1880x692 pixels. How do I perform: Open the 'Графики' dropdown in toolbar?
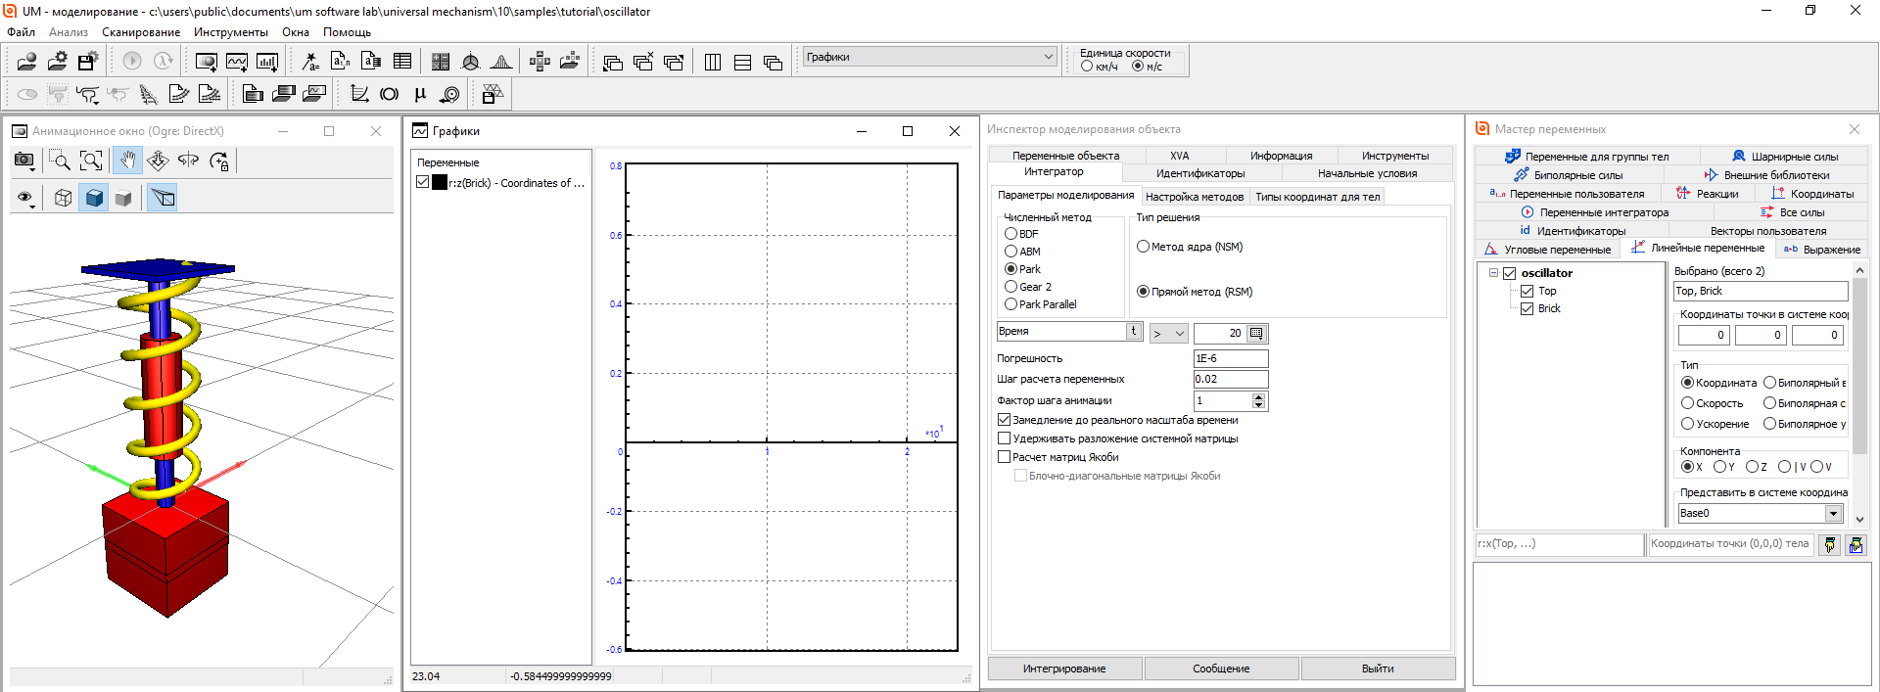1048,57
